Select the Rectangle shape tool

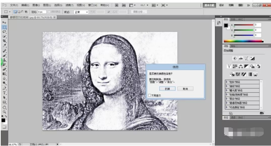click(4, 102)
